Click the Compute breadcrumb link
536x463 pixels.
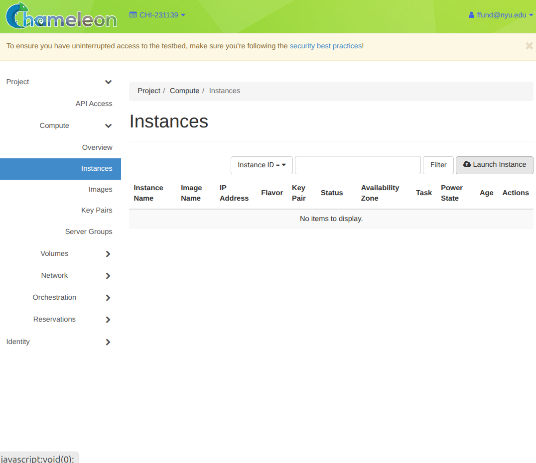coord(184,91)
